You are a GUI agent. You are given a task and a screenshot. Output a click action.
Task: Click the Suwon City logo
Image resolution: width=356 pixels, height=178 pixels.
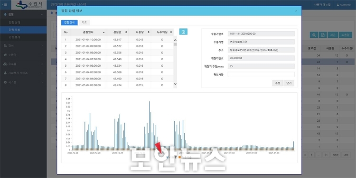[x=29, y=5]
